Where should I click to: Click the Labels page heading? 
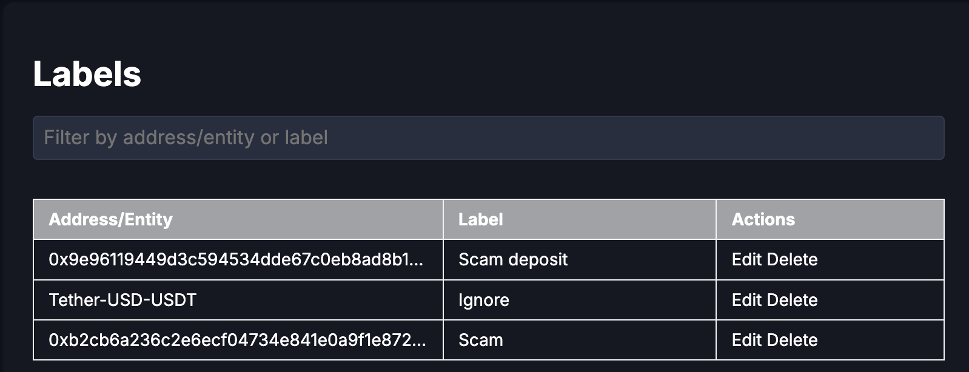87,74
